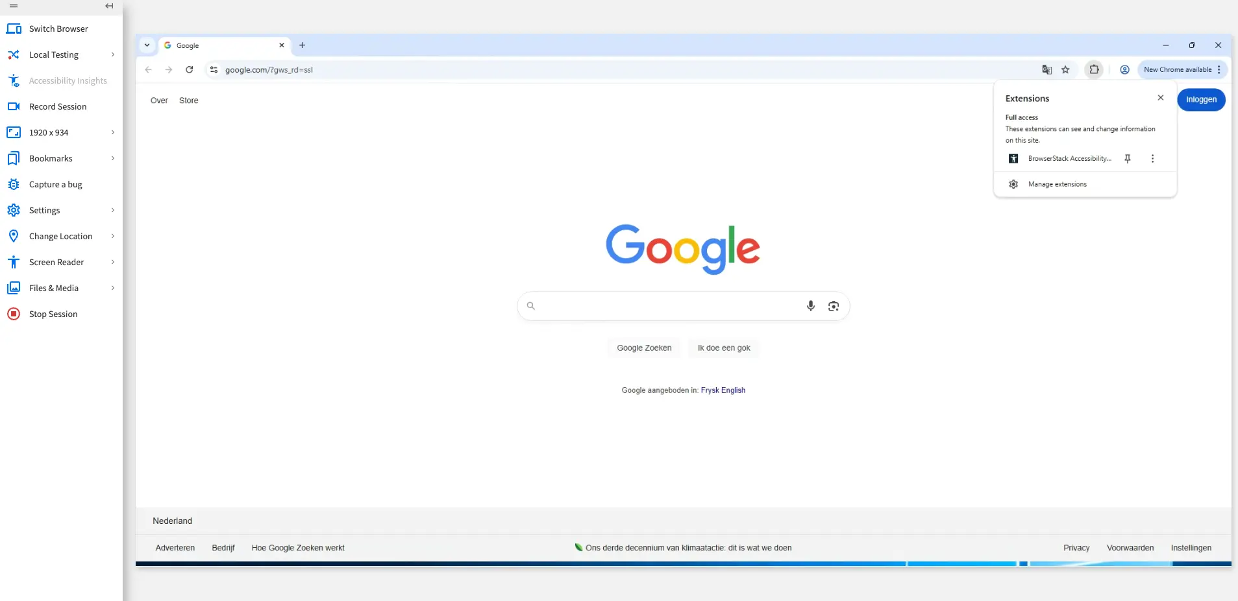Click the browser forward arrow

pos(169,69)
